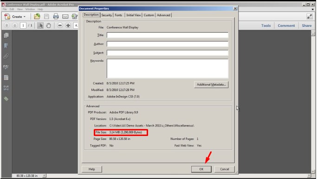Switch to the Advanced tab

click(x=163, y=15)
